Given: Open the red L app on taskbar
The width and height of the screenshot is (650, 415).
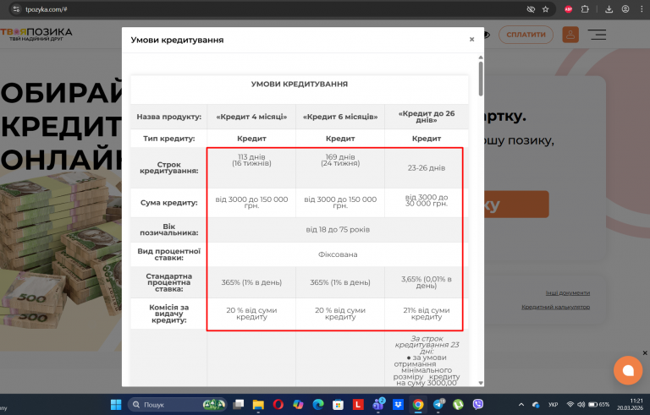Looking at the screenshot, I should [358, 404].
